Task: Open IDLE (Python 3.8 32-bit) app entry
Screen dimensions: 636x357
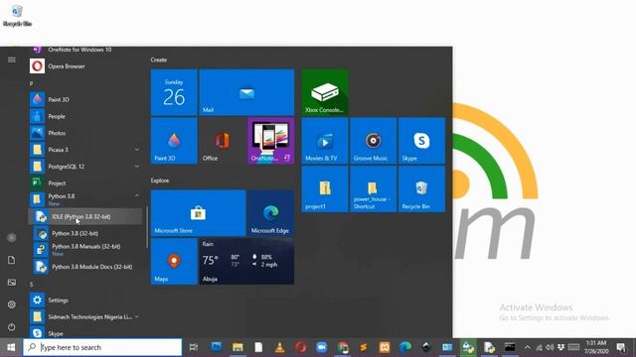Action: tap(85, 216)
